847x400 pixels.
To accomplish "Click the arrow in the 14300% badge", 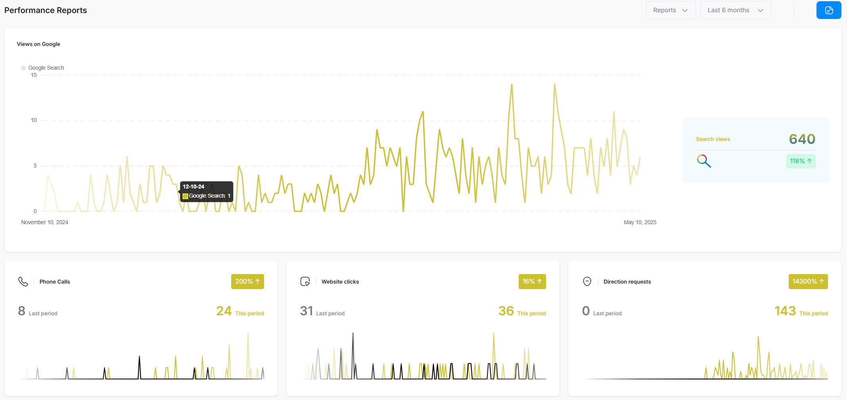I will [x=822, y=282].
